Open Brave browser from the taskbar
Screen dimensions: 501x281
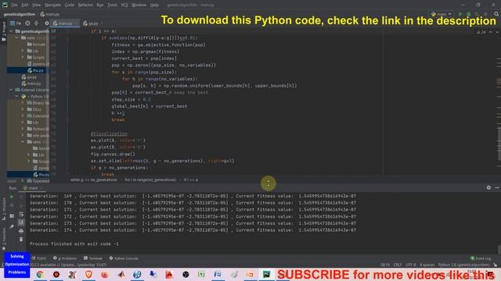click(88, 274)
